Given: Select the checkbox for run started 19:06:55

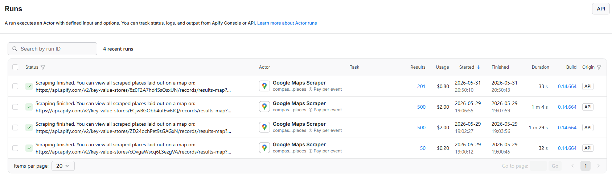Looking at the screenshot, I should (15, 107).
